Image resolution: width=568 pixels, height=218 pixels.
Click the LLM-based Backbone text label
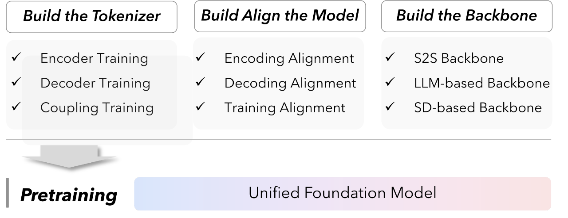click(x=481, y=83)
